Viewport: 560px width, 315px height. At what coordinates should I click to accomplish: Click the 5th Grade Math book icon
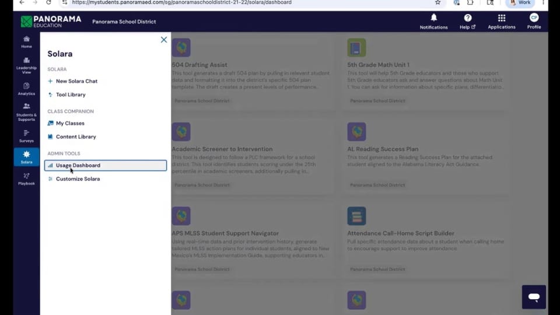pyautogui.click(x=356, y=47)
